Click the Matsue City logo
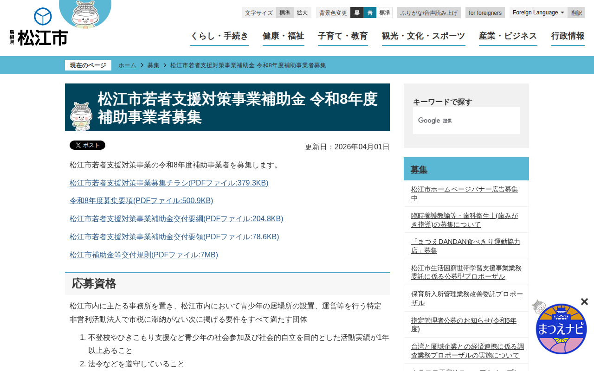Viewport: 594px width, 371px height. [x=39, y=26]
